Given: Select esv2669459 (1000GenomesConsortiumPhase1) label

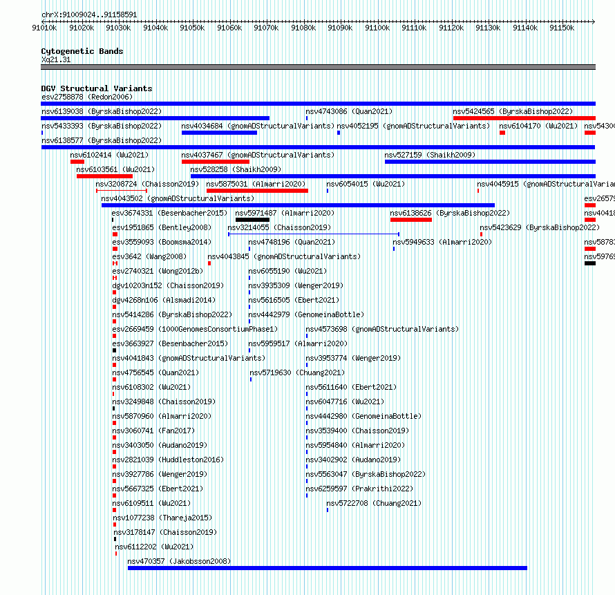Looking at the screenshot, I should (195, 329).
